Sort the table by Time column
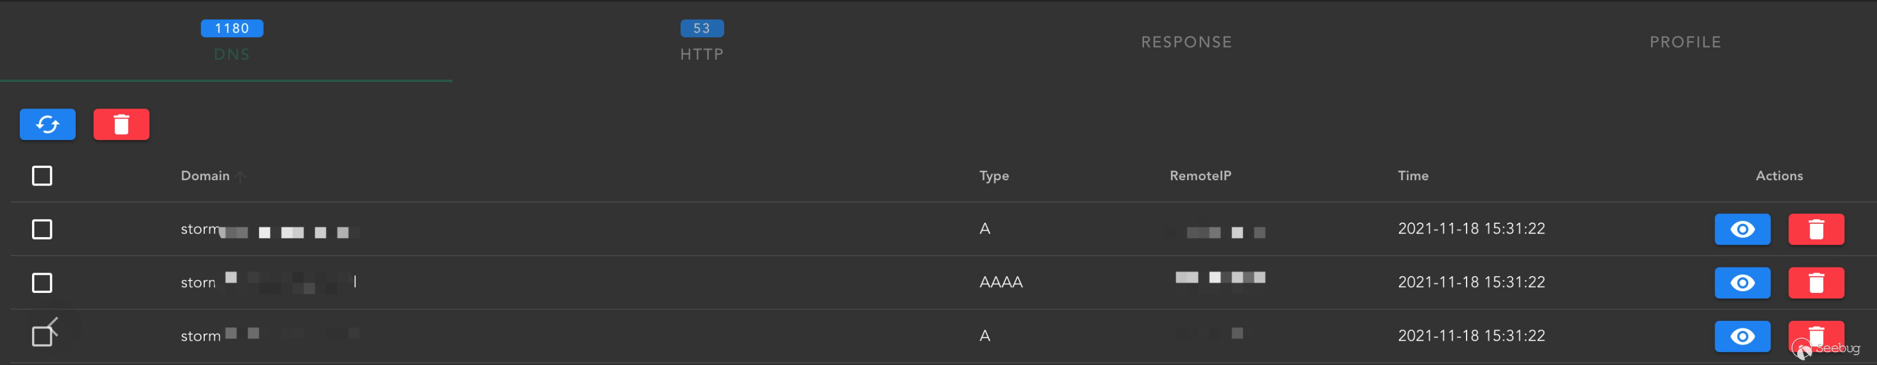Viewport: 1877px width, 365px height. coord(1412,176)
